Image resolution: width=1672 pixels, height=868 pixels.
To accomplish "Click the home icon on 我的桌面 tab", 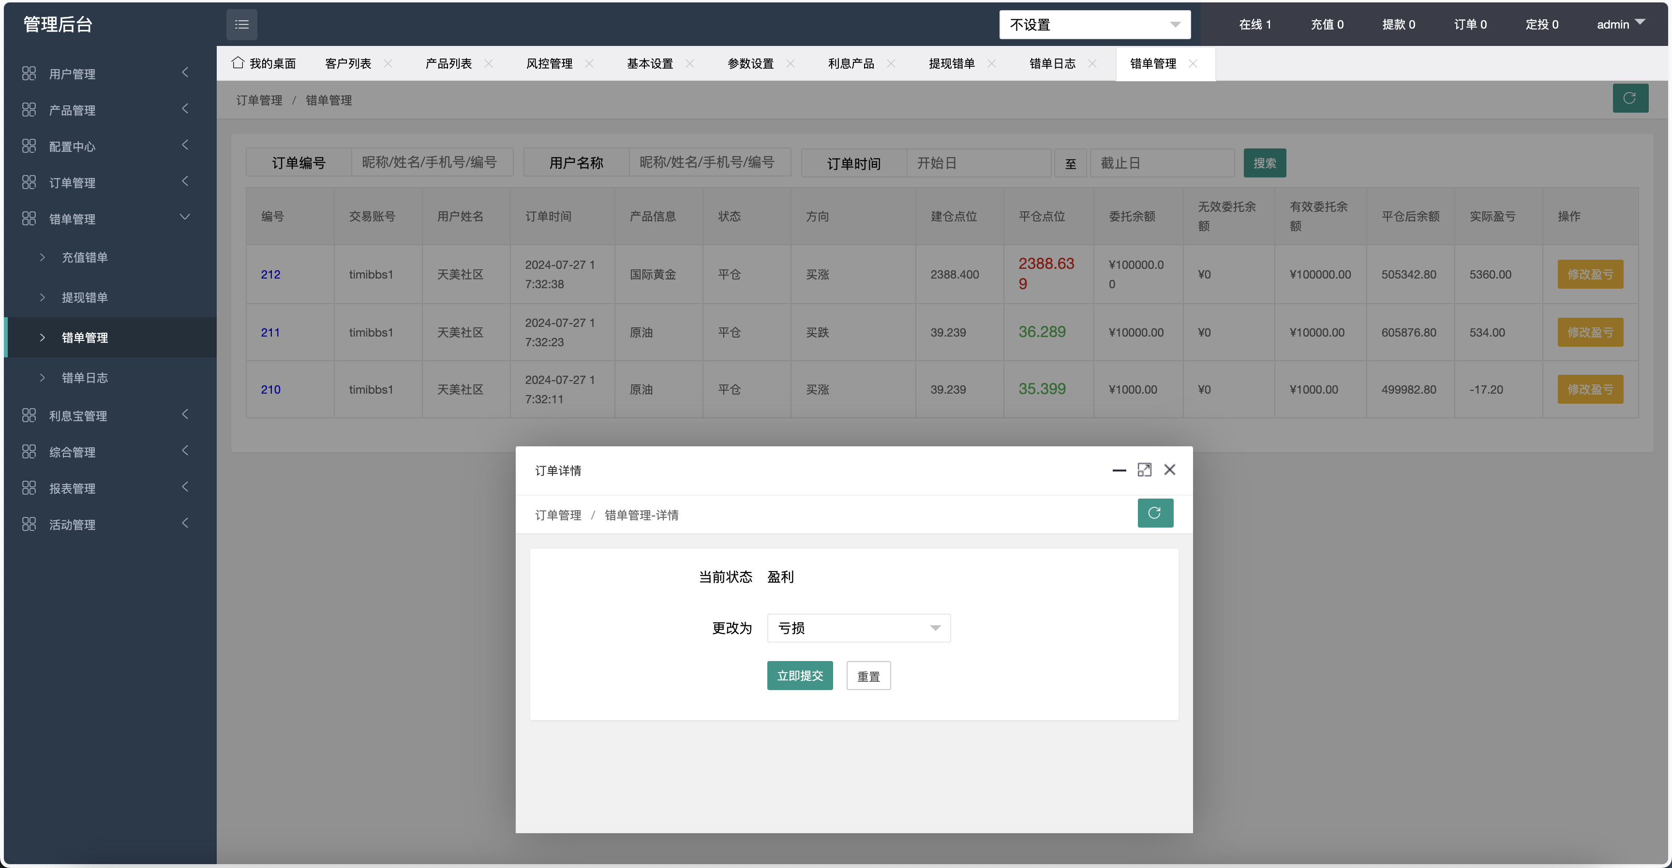I will tap(238, 62).
